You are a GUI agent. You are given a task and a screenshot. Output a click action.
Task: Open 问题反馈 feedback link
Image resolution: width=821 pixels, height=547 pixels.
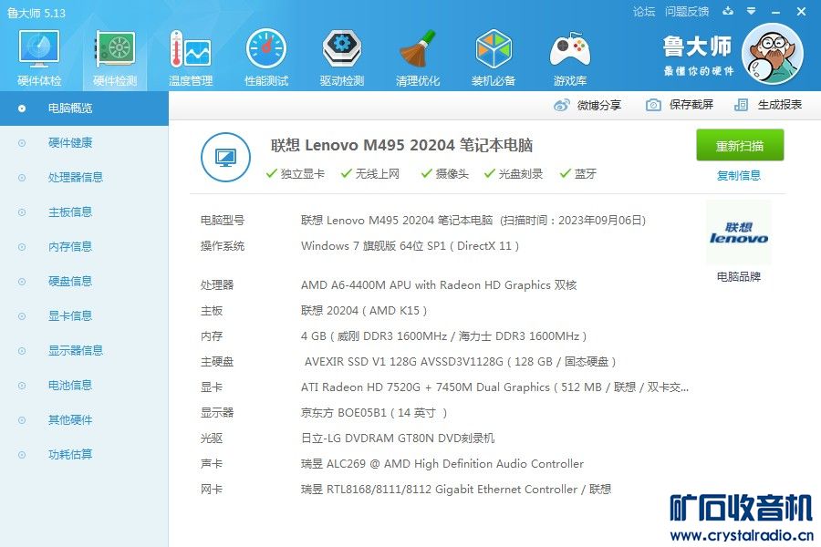686,12
